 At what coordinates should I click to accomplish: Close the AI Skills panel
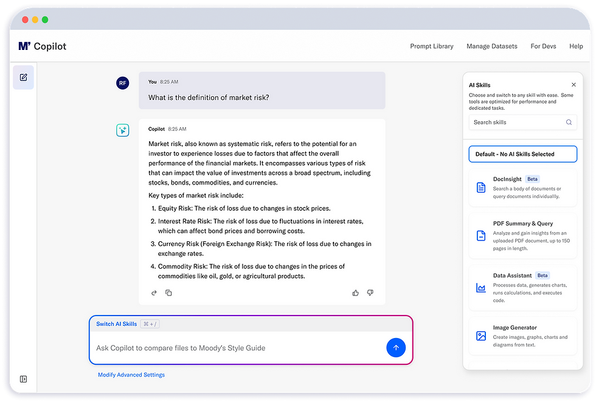573,85
